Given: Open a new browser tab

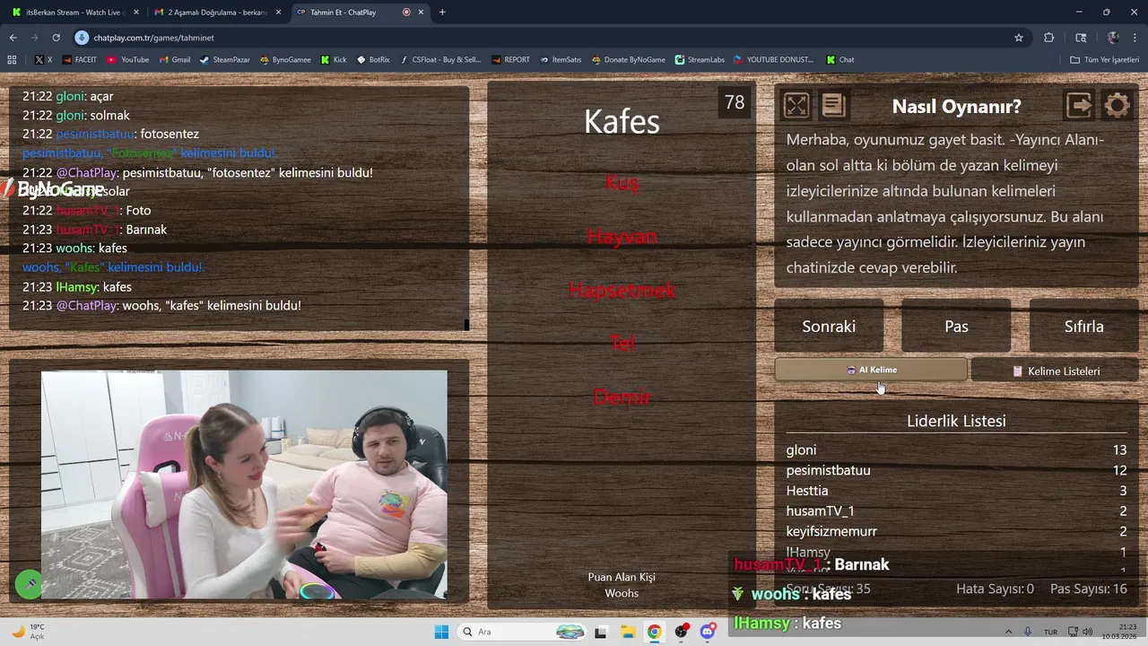Looking at the screenshot, I should point(442,12).
